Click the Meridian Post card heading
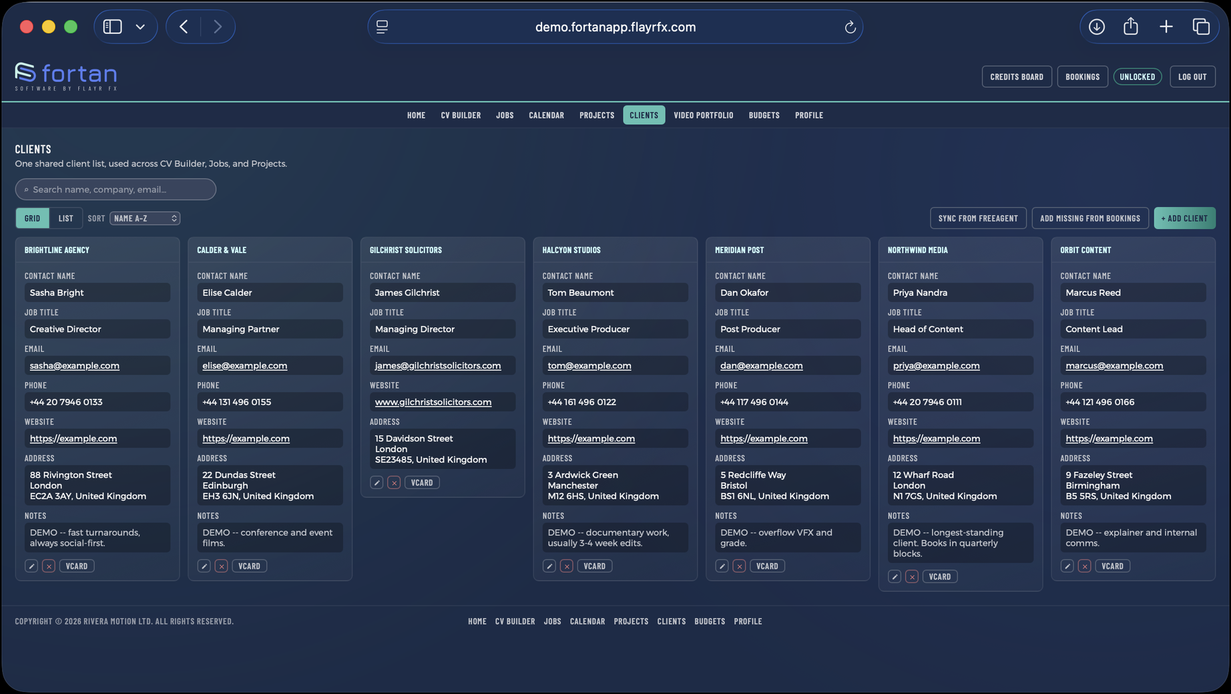The height and width of the screenshot is (694, 1231). (739, 250)
